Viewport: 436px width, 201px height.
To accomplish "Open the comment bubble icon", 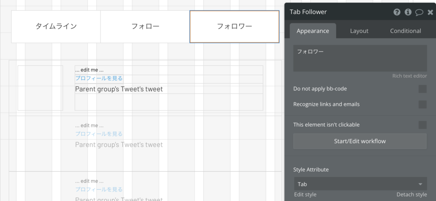I will tap(419, 12).
